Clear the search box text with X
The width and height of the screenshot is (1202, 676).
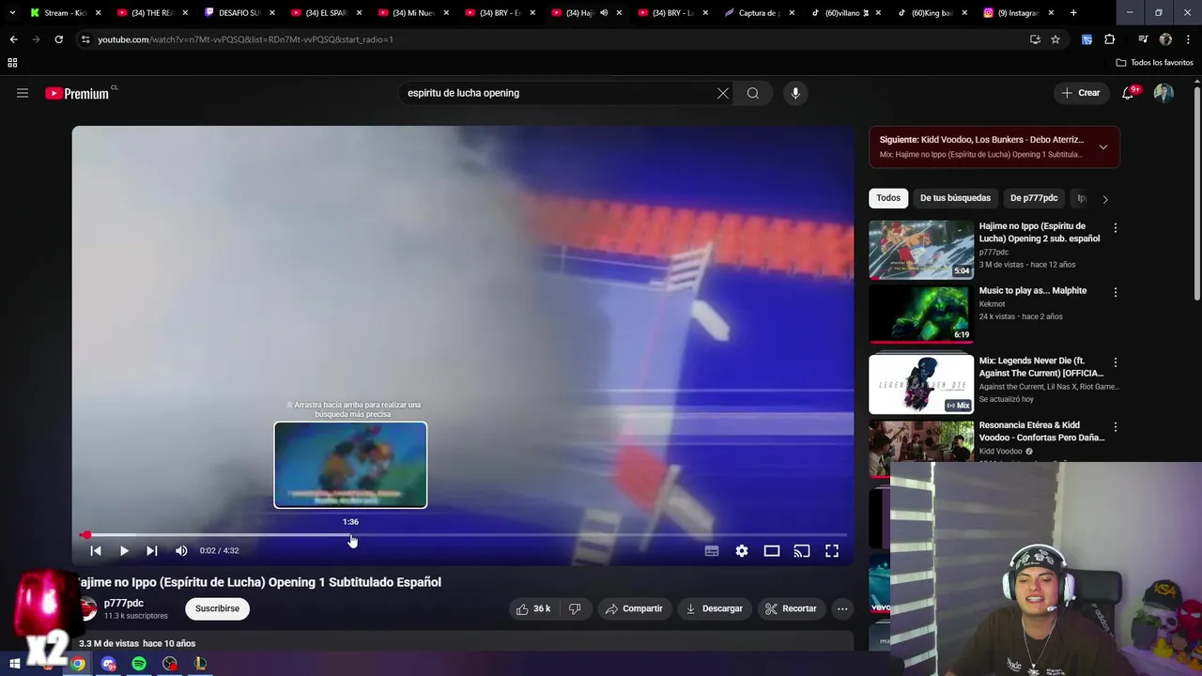723,93
